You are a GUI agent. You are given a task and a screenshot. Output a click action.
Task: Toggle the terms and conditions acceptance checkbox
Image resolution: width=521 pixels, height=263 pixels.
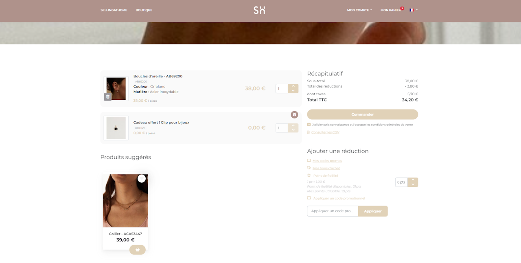click(x=309, y=125)
